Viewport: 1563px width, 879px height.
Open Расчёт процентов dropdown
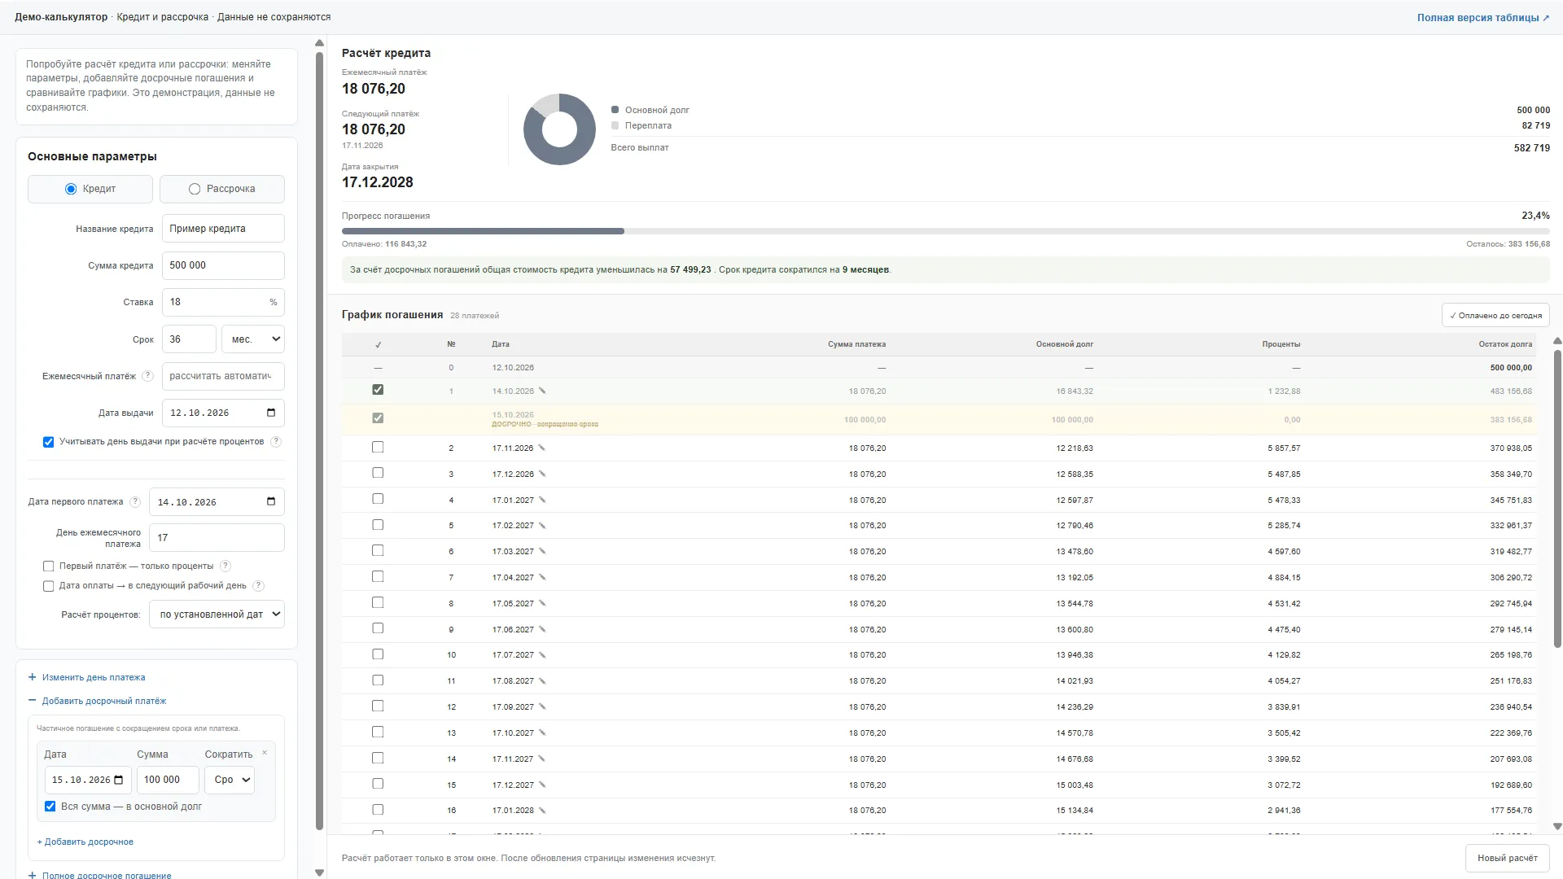[217, 614]
